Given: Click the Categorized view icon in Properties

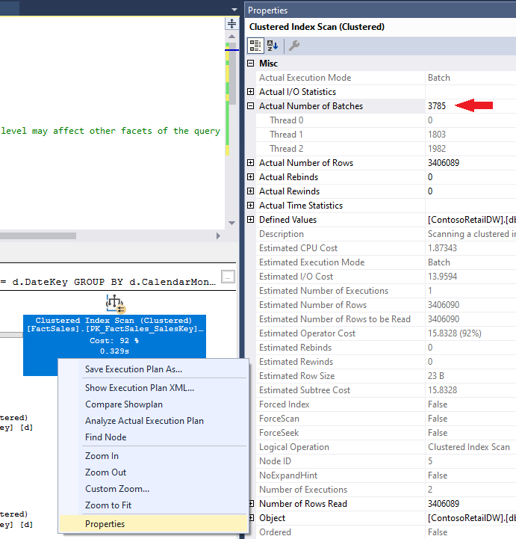Looking at the screenshot, I should [x=255, y=46].
